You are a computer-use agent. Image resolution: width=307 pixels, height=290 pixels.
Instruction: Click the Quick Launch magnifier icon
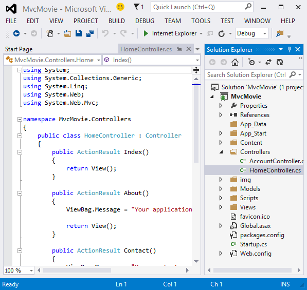pyautogui.click(x=248, y=7)
